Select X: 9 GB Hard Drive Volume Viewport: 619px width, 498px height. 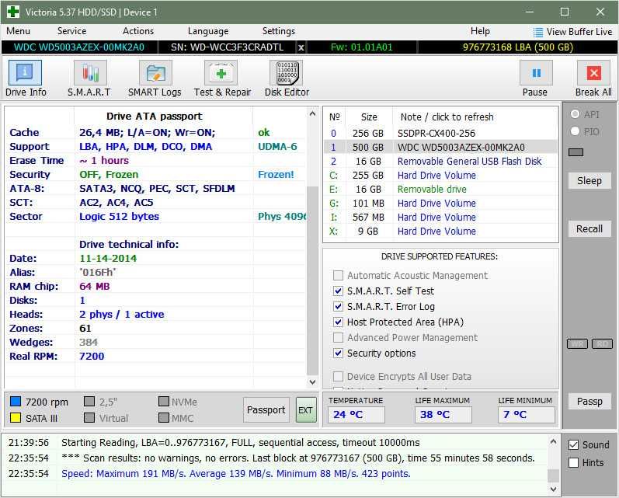coord(441,232)
